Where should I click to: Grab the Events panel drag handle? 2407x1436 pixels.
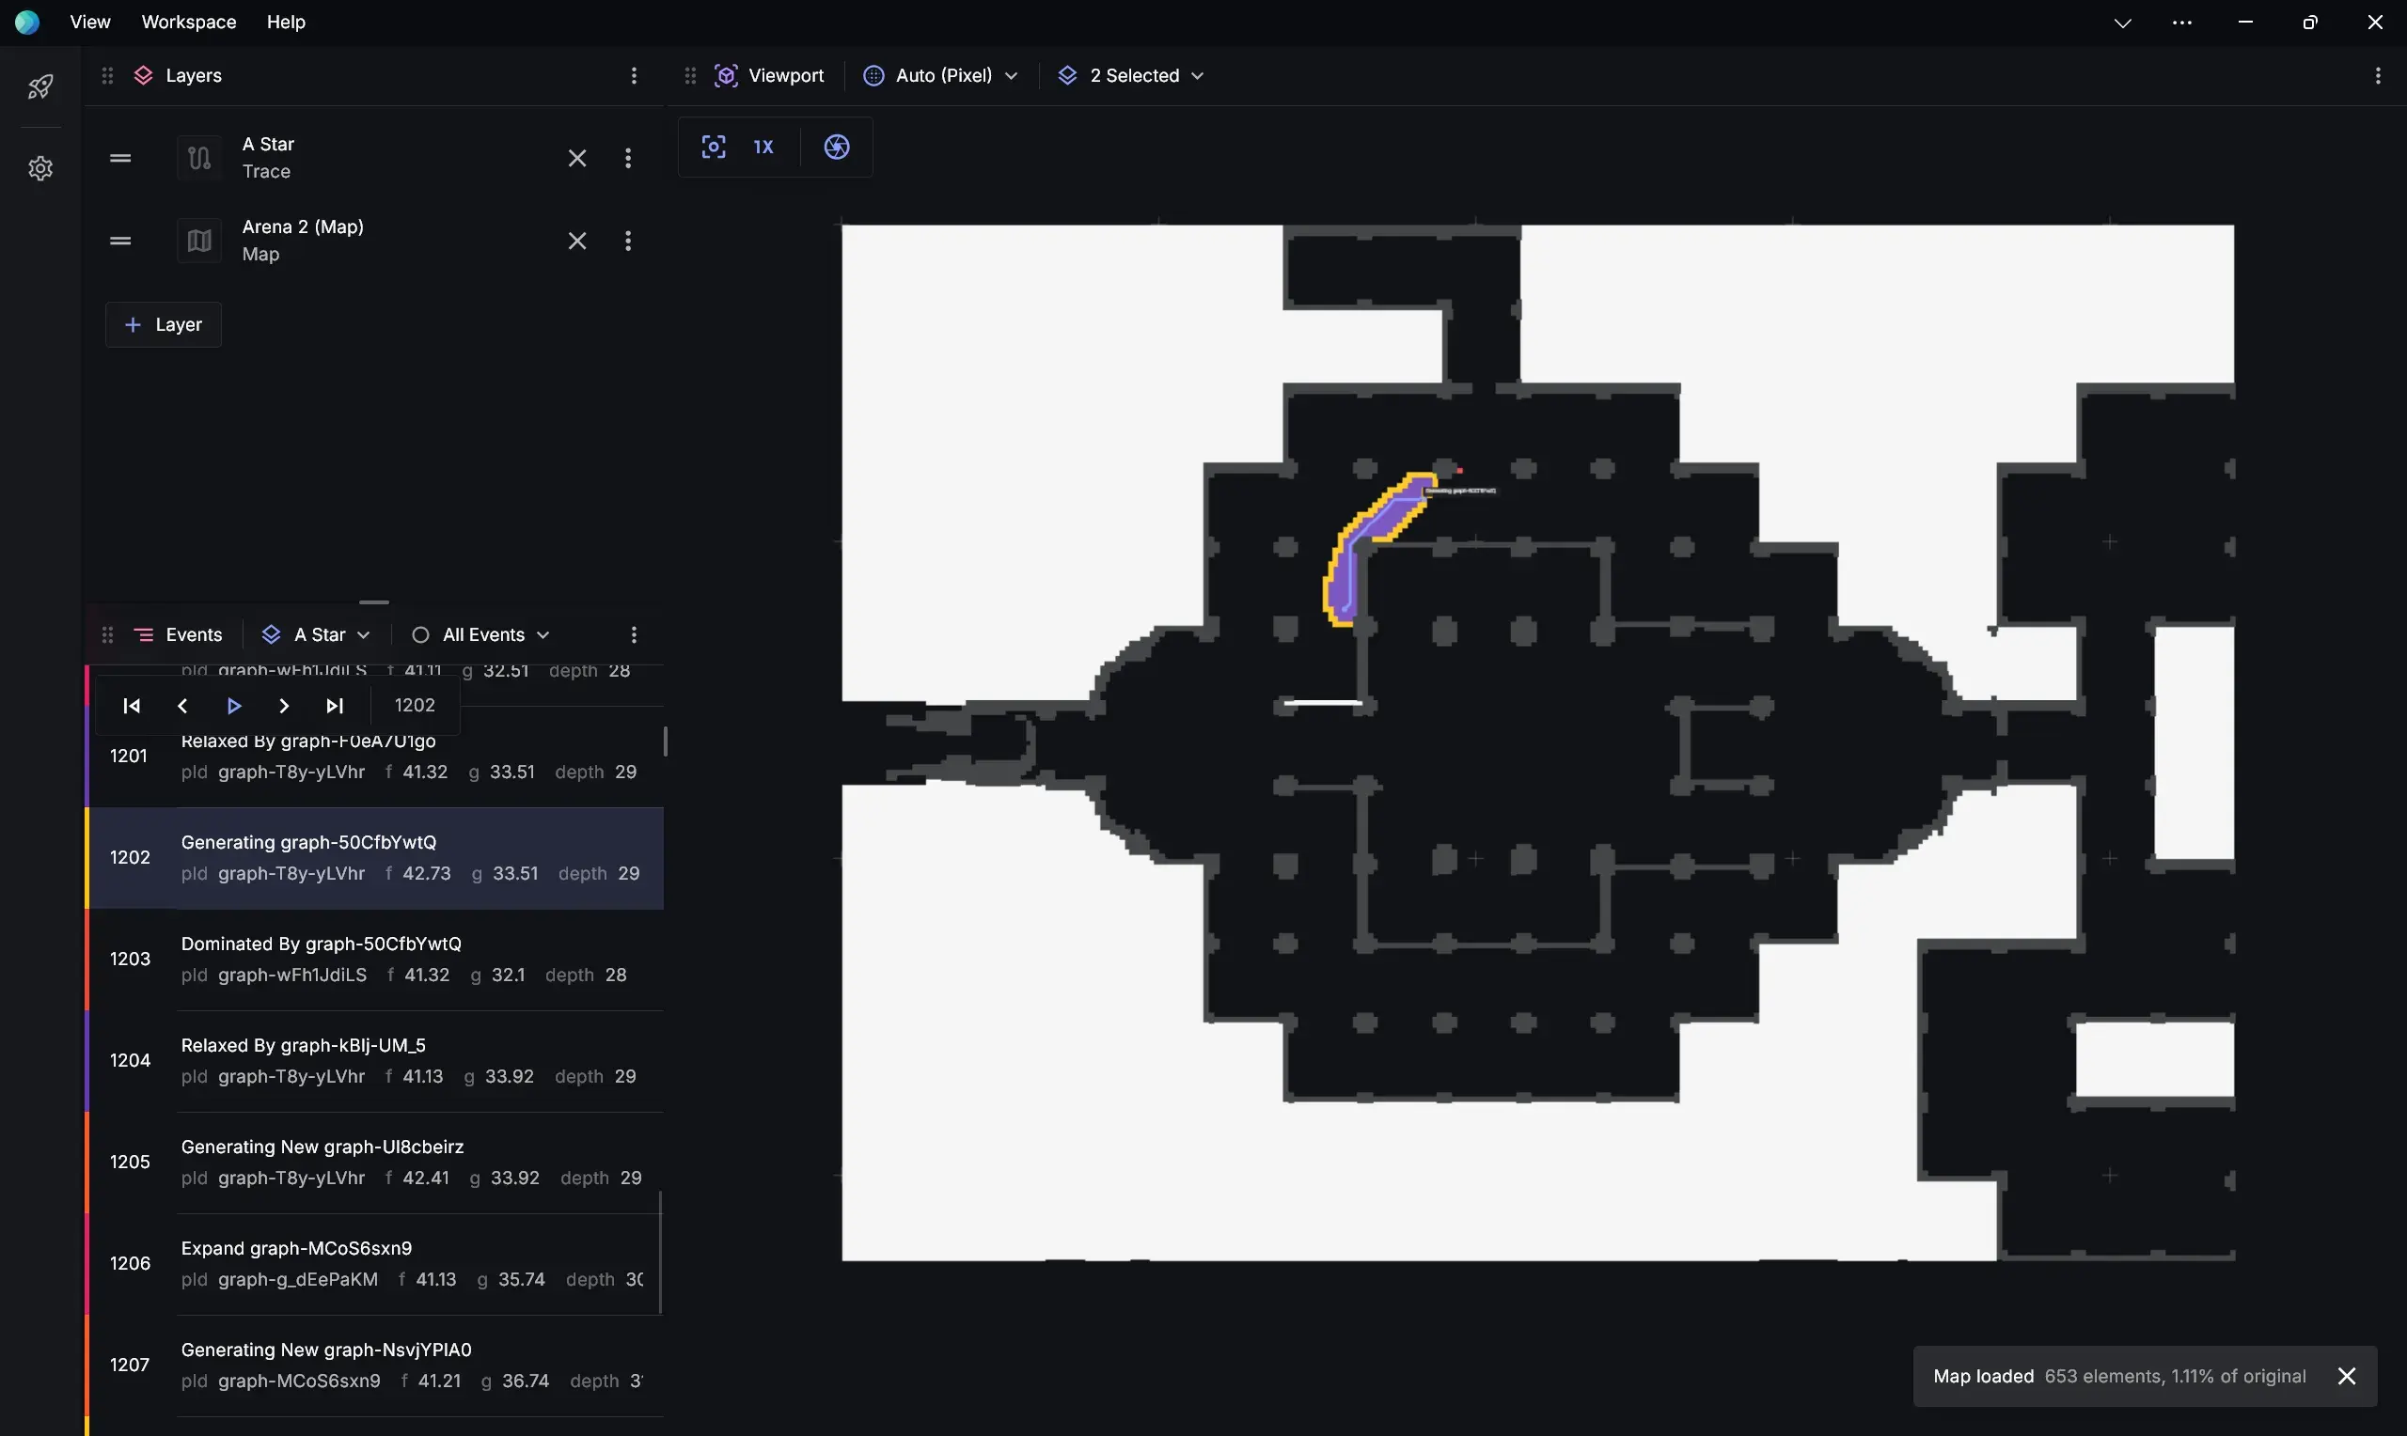click(107, 634)
